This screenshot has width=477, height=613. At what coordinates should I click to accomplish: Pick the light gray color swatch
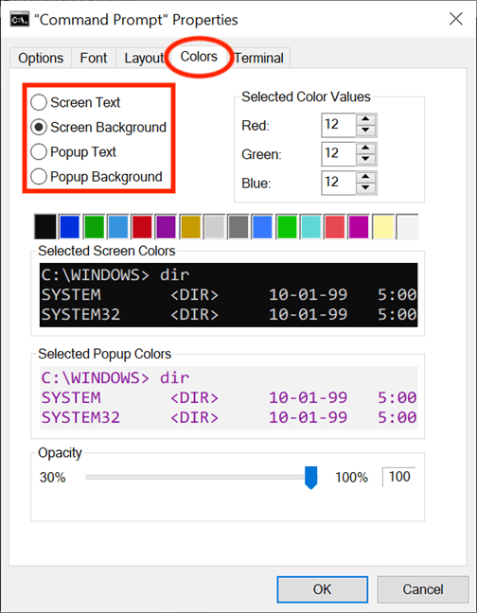click(x=214, y=226)
